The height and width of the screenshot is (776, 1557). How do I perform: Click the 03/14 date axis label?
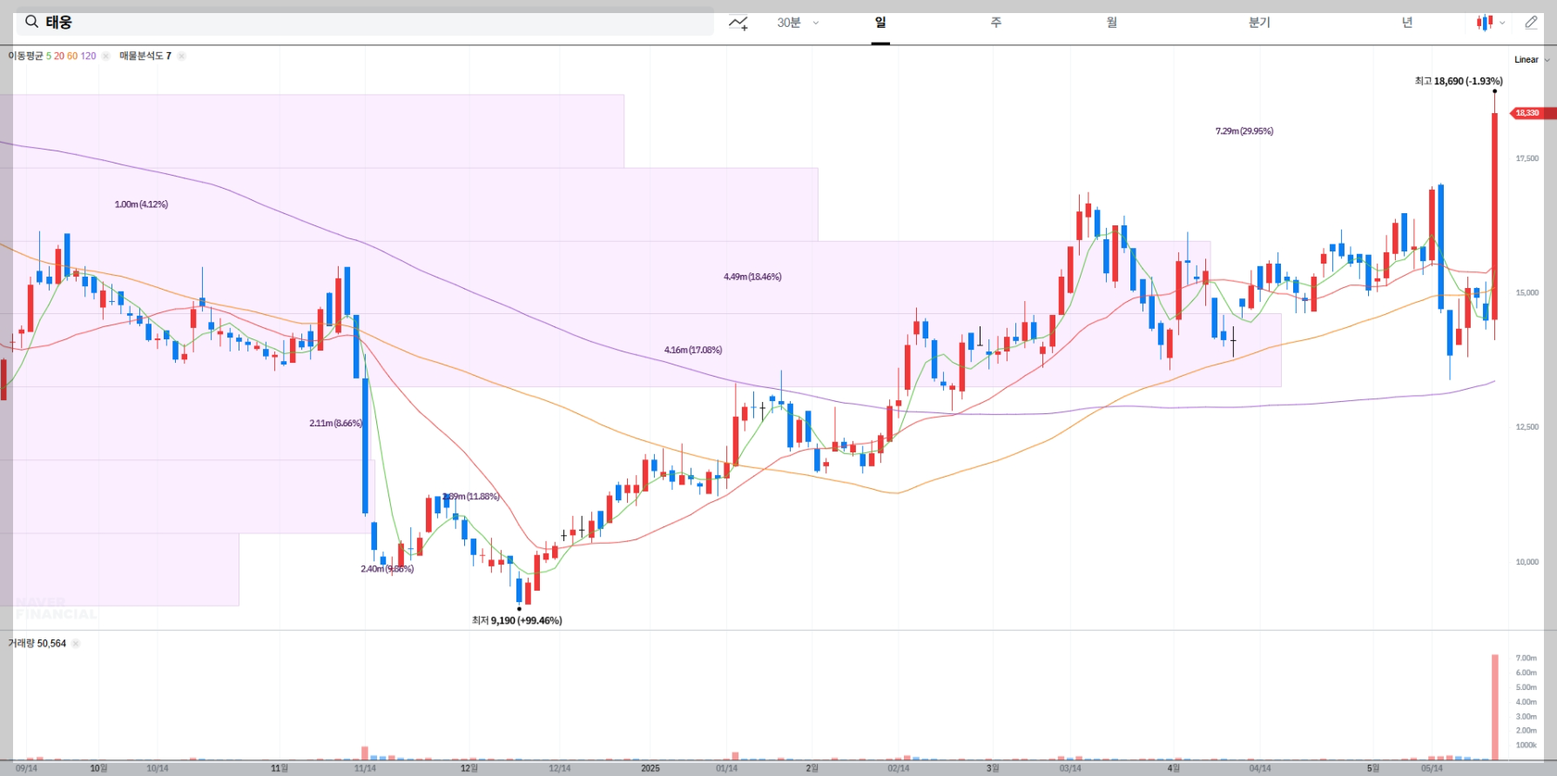(x=1070, y=768)
